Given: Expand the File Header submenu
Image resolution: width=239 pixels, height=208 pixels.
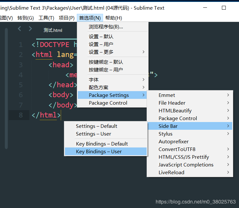Looking at the screenshot, I should click(x=190, y=103).
